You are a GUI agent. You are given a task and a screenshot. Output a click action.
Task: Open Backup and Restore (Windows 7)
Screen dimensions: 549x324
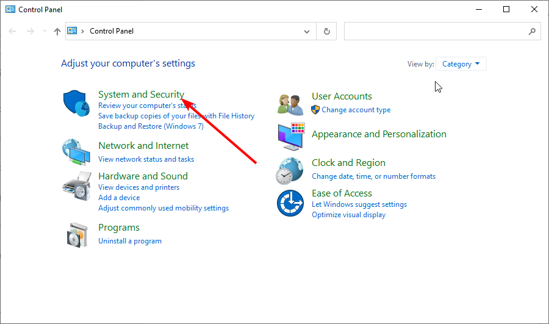coord(151,126)
